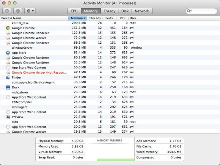Click icon of the not responding Chrome Helper

(x=8, y=72)
